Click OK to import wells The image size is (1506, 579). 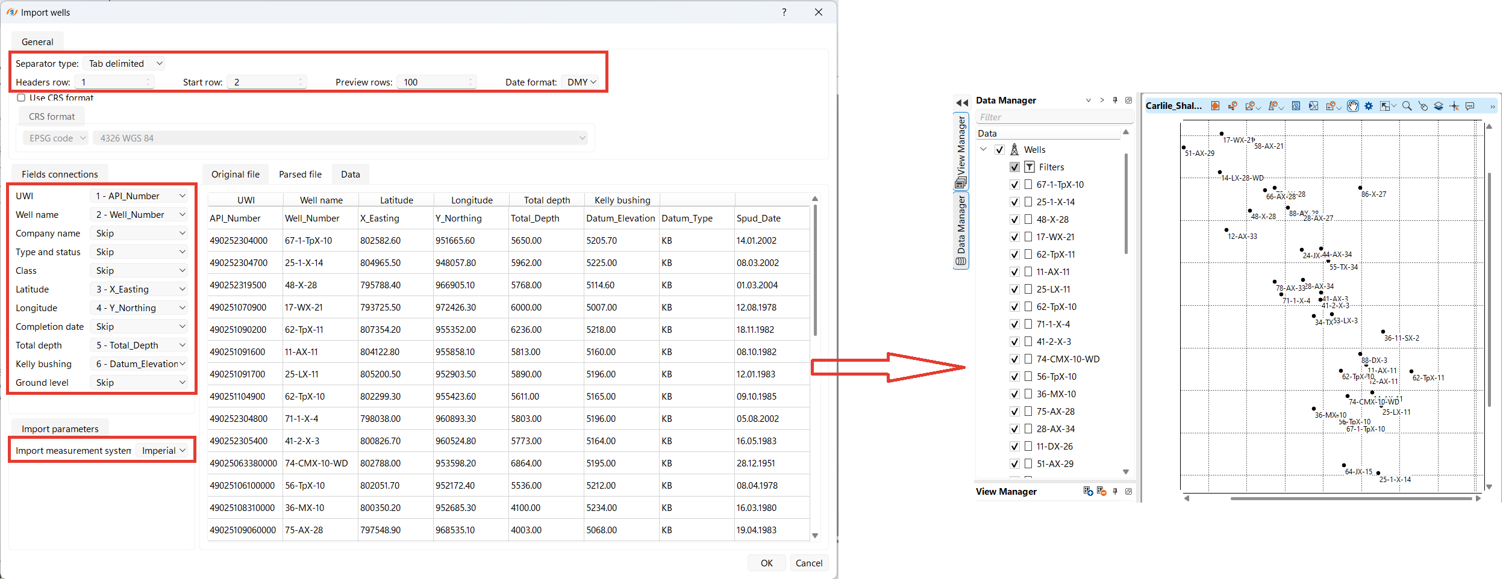click(766, 563)
